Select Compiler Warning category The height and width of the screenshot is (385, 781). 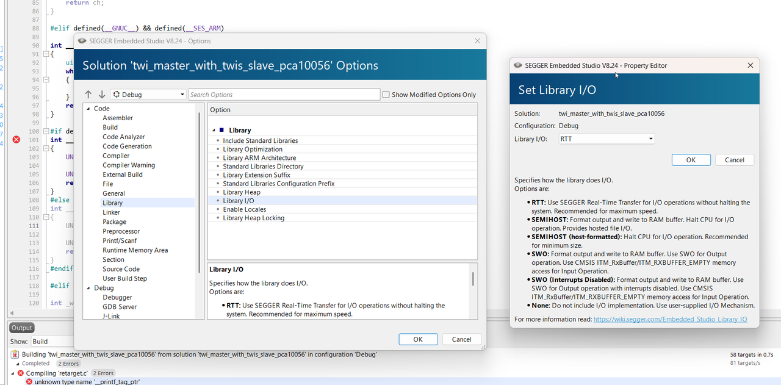pyautogui.click(x=129, y=165)
